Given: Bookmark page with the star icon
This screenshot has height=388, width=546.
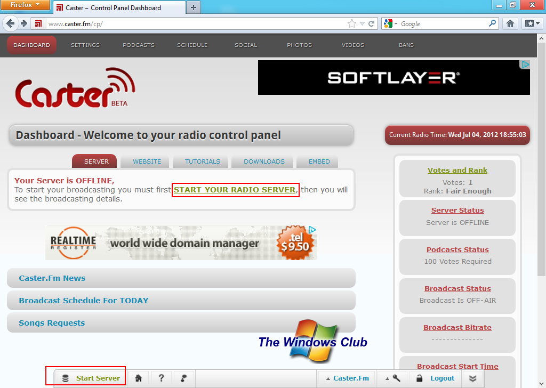Looking at the screenshot, I should click(352, 23).
